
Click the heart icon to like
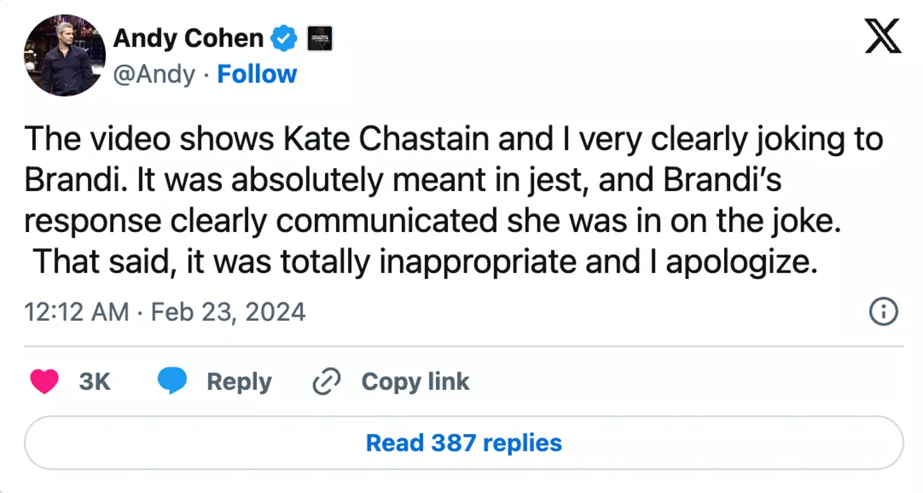coord(44,381)
